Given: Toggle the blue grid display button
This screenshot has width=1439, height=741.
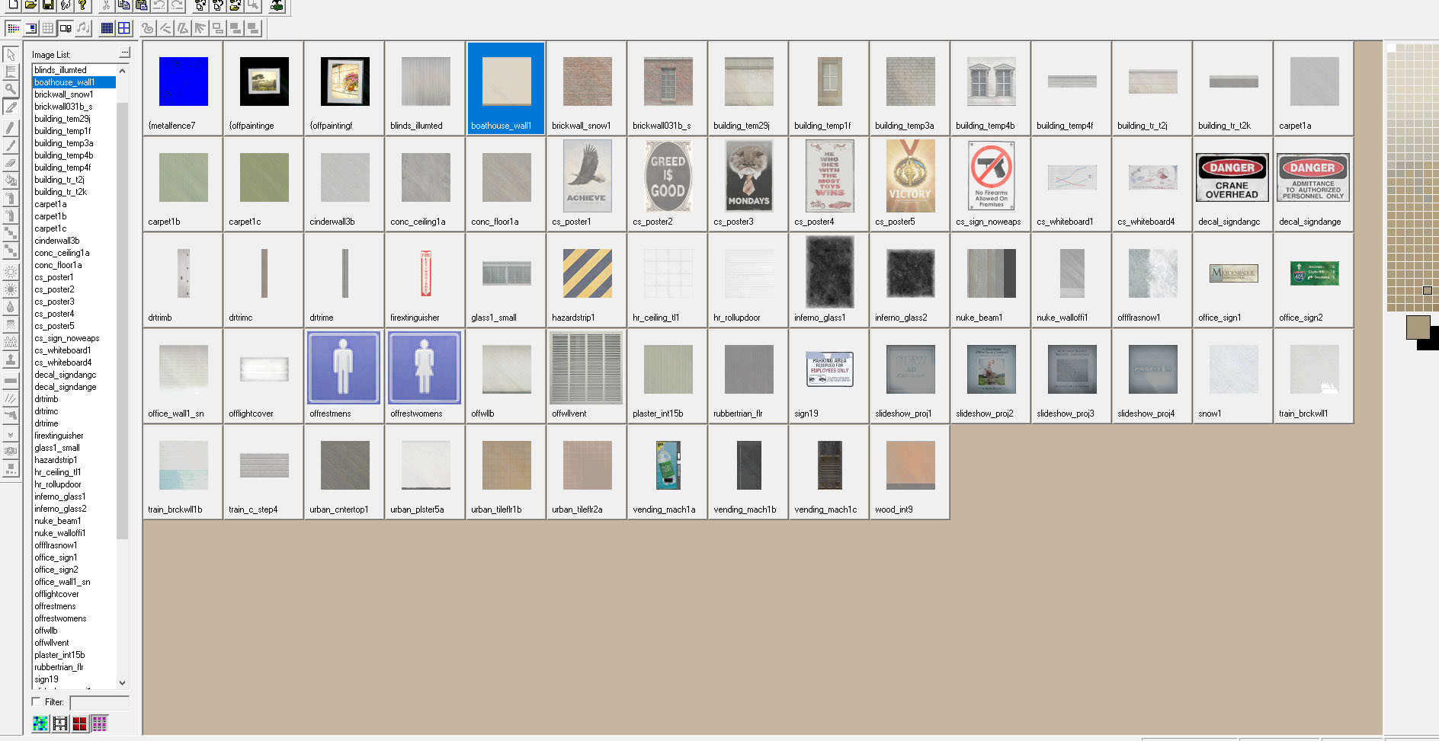Looking at the screenshot, I should point(107,28).
